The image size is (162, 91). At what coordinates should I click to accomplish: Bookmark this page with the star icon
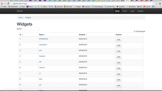tap(153, 4)
